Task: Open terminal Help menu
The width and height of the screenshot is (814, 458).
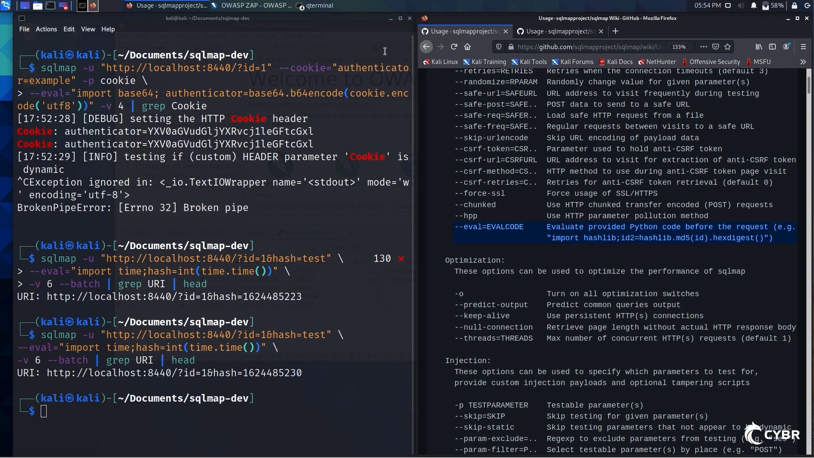Action: coord(108,29)
